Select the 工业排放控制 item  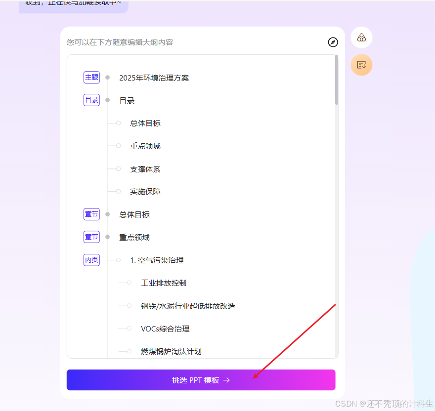click(x=164, y=283)
